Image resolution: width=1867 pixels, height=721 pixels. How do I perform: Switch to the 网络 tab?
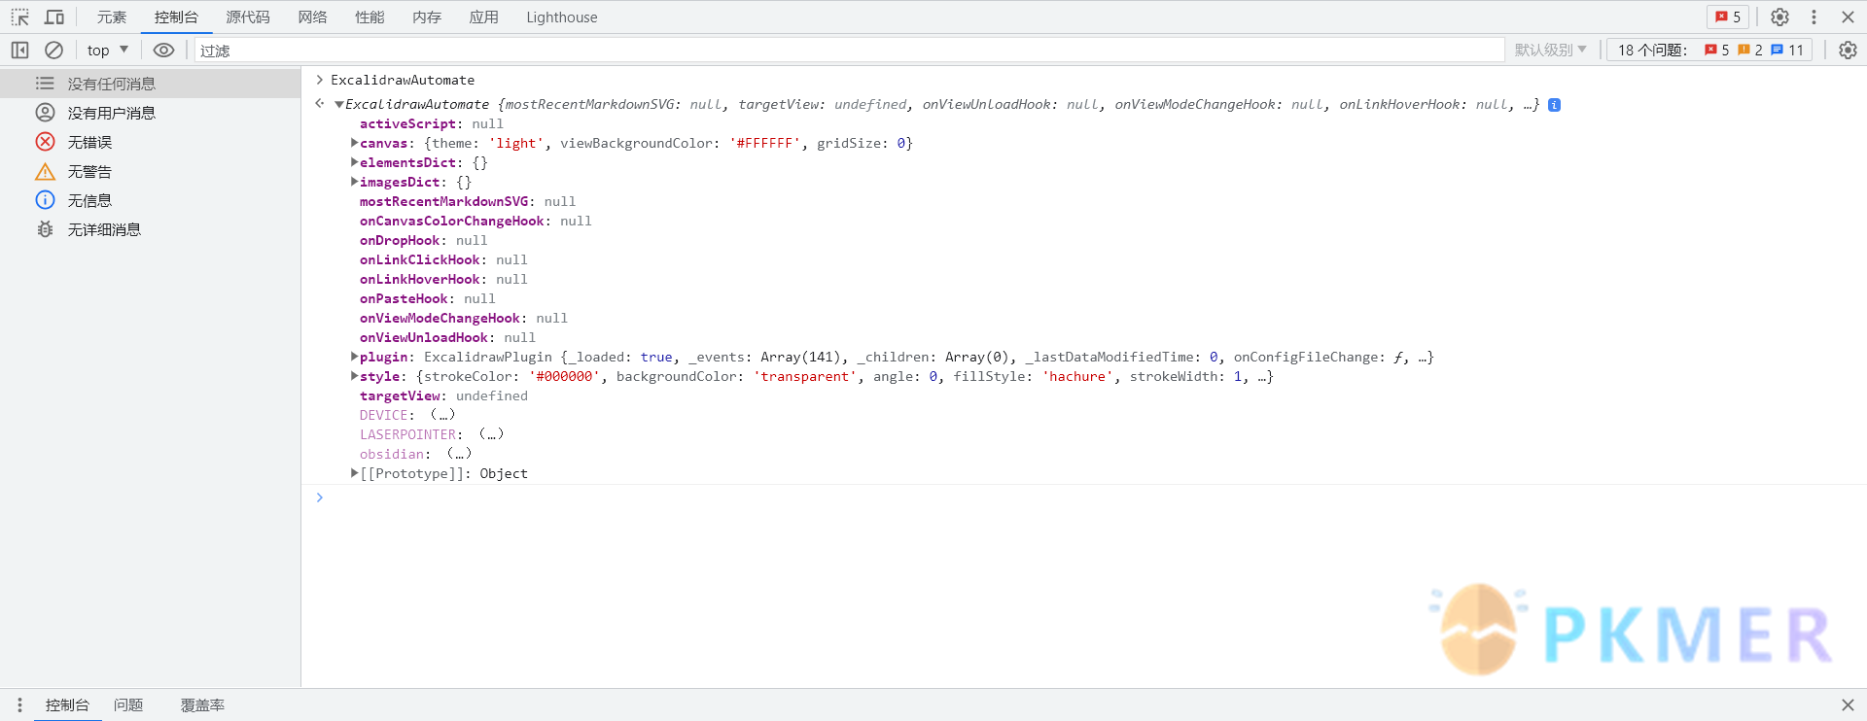(x=312, y=17)
